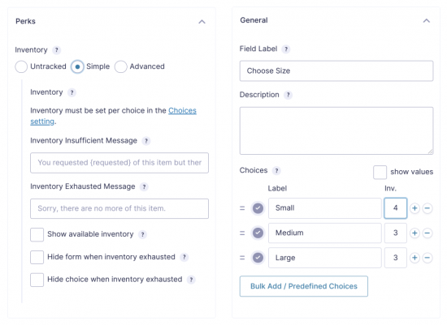447x325 pixels.
Task: Add a choice after the Medium row
Action: pyautogui.click(x=414, y=233)
